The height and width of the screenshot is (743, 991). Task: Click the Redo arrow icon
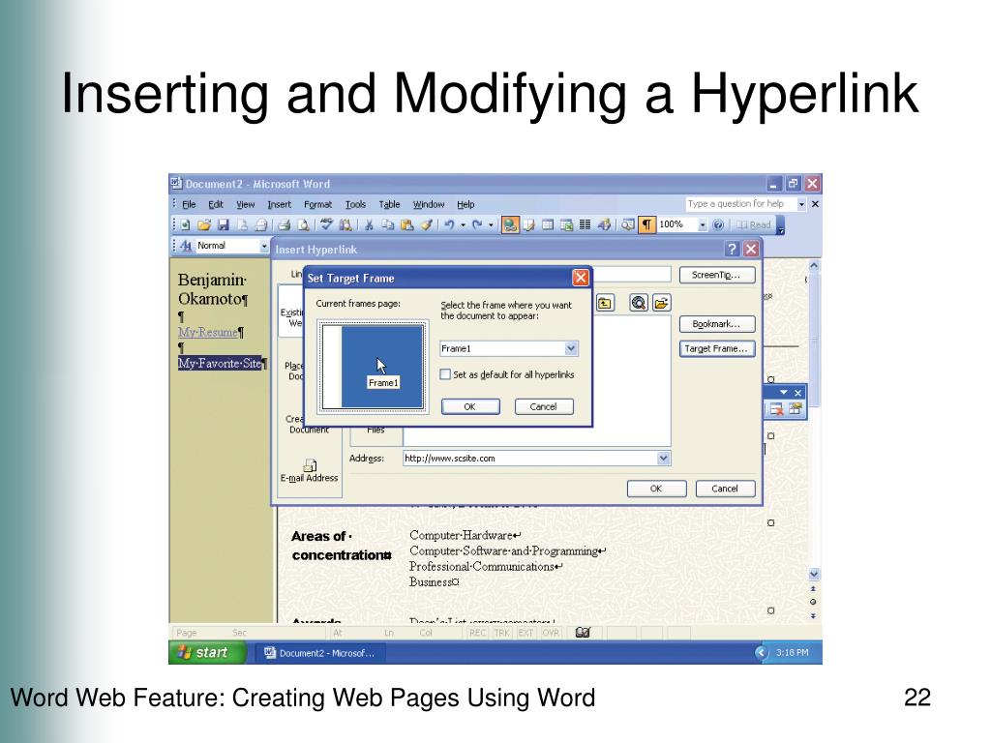tap(477, 224)
